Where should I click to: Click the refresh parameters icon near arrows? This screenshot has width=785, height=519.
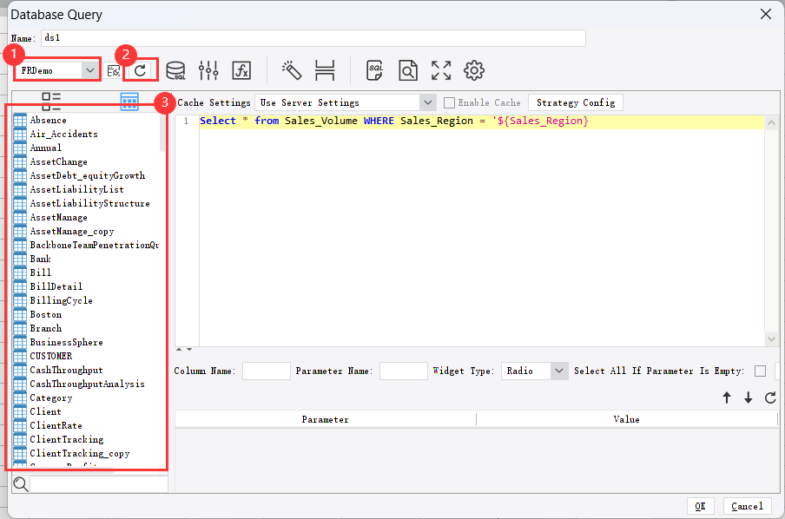(x=770, y=397)
